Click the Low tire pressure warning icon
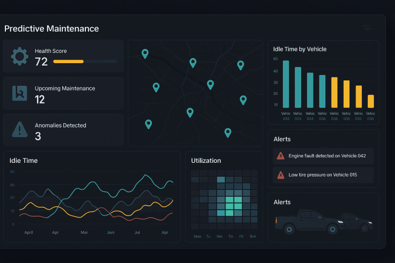395x263 pixels. [280, 175]
